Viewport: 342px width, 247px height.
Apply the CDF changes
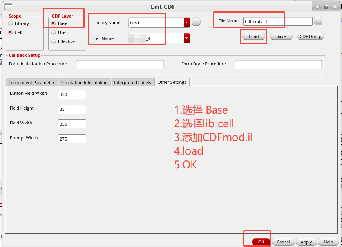(x=306, y=242)
